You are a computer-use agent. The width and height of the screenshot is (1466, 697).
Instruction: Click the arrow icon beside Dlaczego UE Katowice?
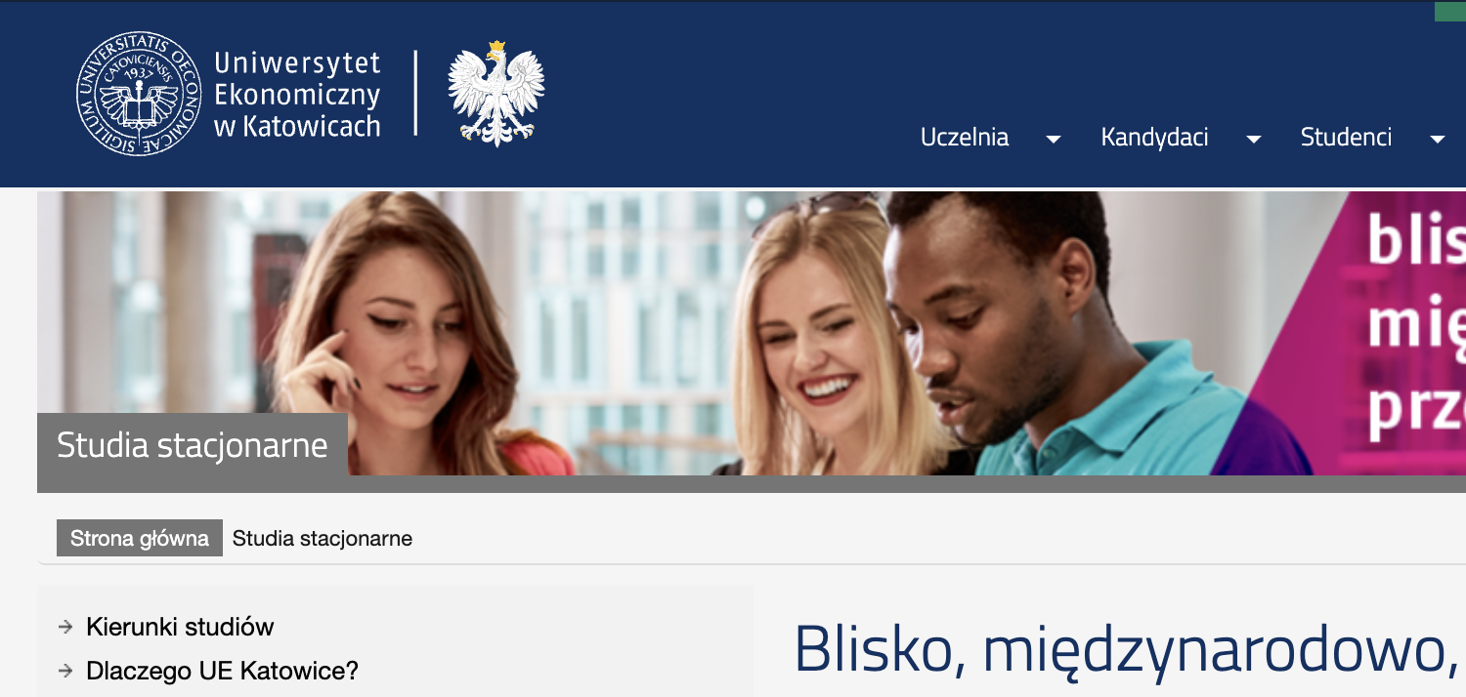[x=65, y=672]
